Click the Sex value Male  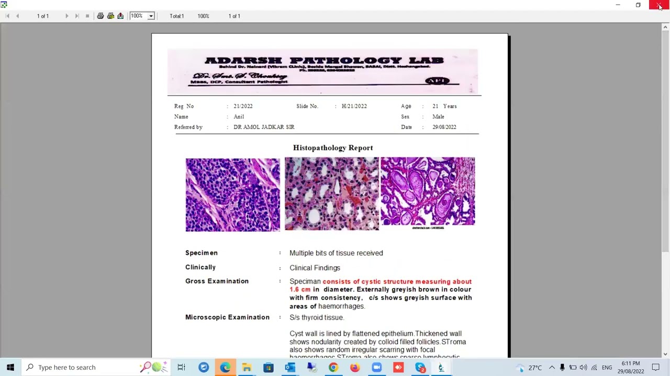438,117
